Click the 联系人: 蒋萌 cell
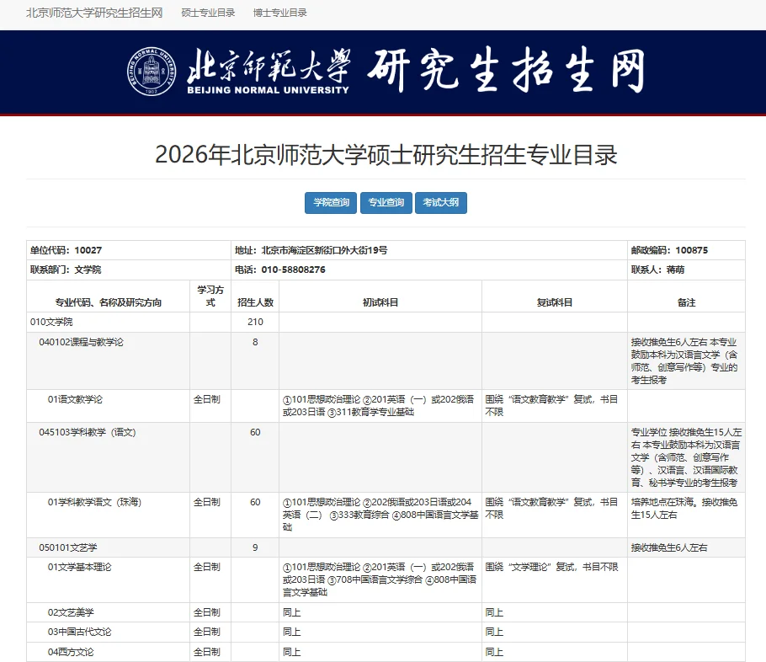 click(686, 270)
